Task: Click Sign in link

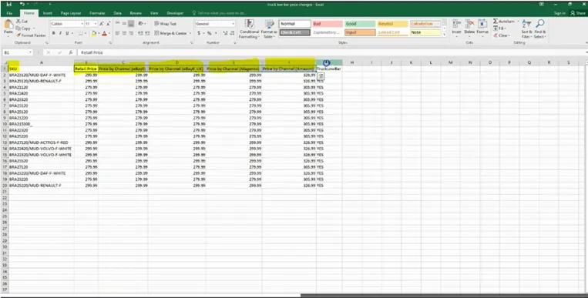Action: click(x=559, y=13)
